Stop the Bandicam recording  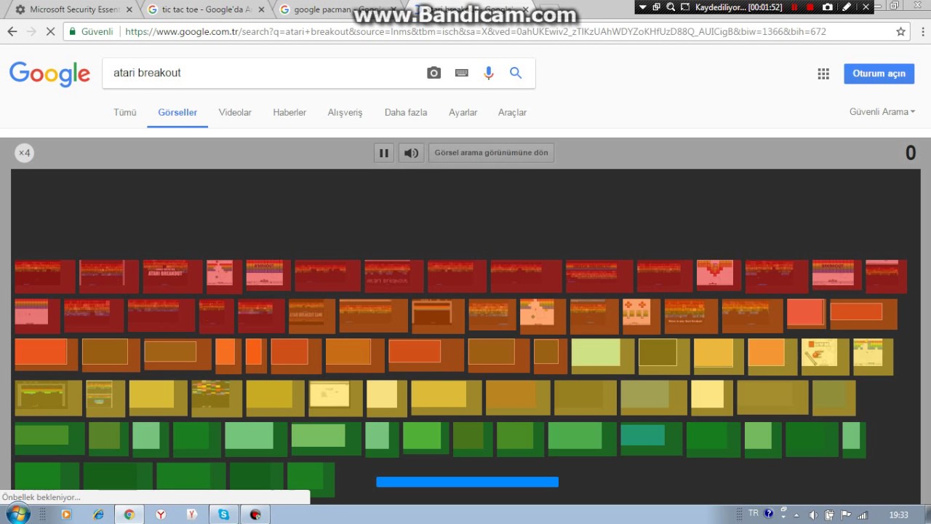point(810,7)
